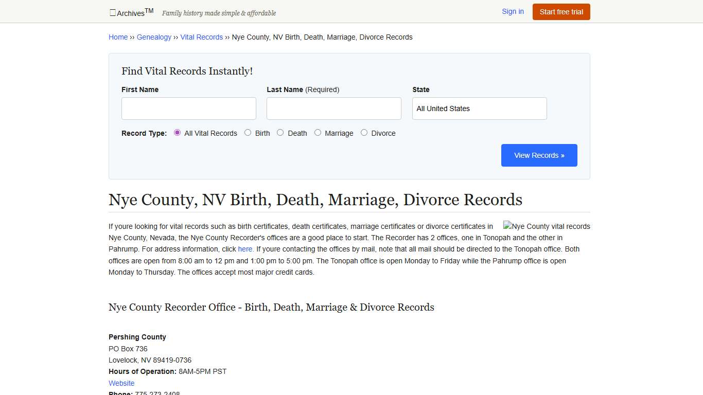Select the Divorce record type
This screenshot has width=703, height=395.
(364, 132)
